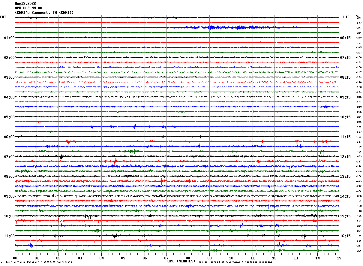
Task: Click the 10:15 UTC time label
Action: [345, 117]
